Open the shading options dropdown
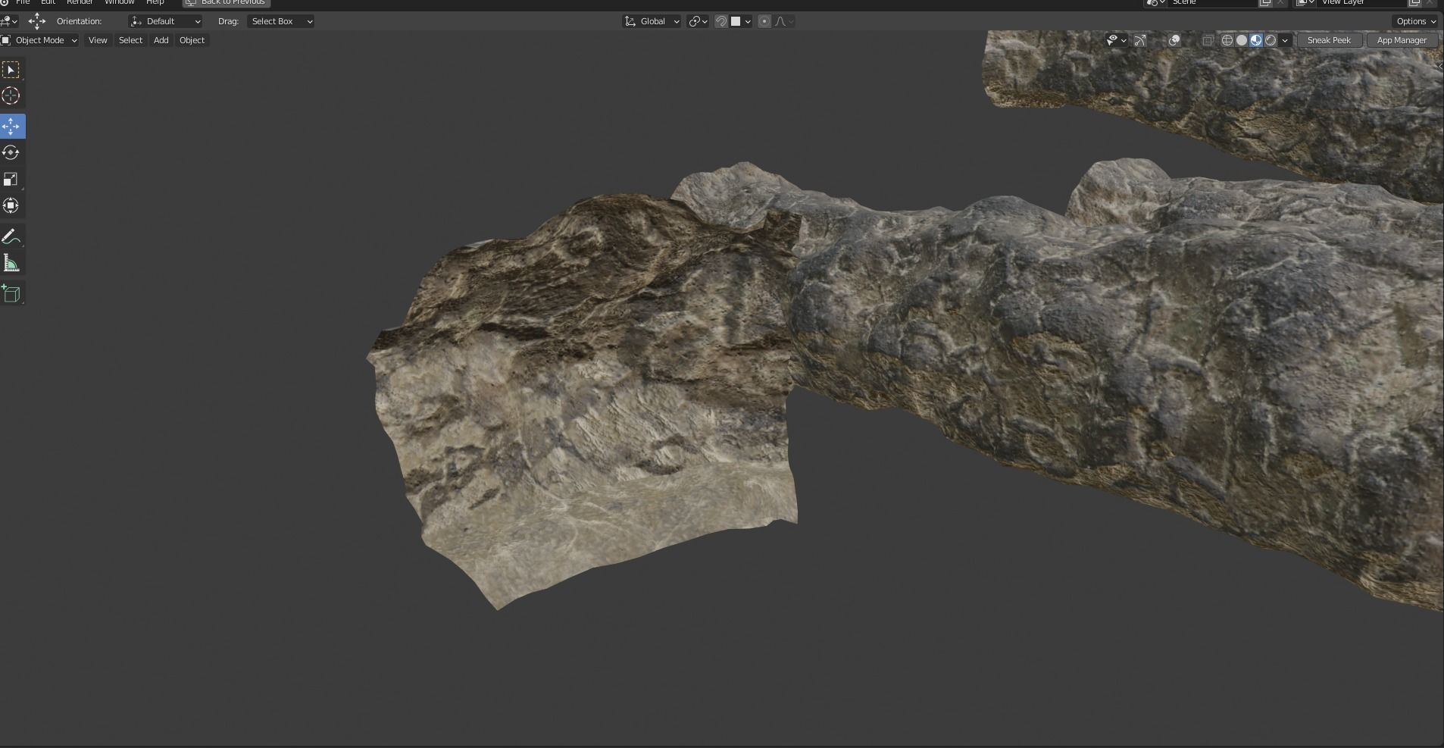This screenshot has height=748, width=1444. [x=1285, y=40]
